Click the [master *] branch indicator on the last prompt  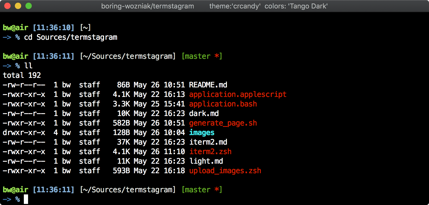pyautogui.click(x=202, y=190)
